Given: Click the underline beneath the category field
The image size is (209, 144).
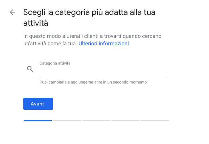Looking at the screenshot, I should (103, 77).
